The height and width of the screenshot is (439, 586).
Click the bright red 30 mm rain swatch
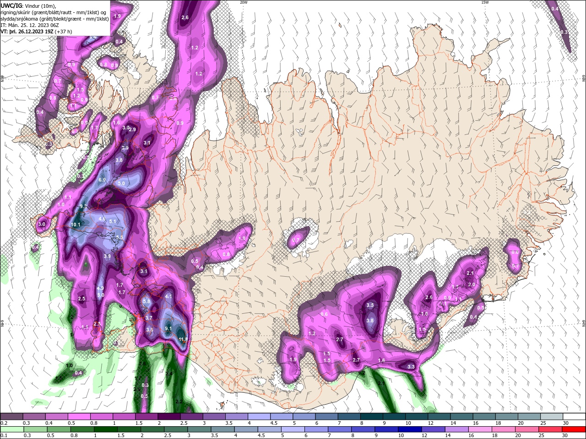click(x=574, y=429)
